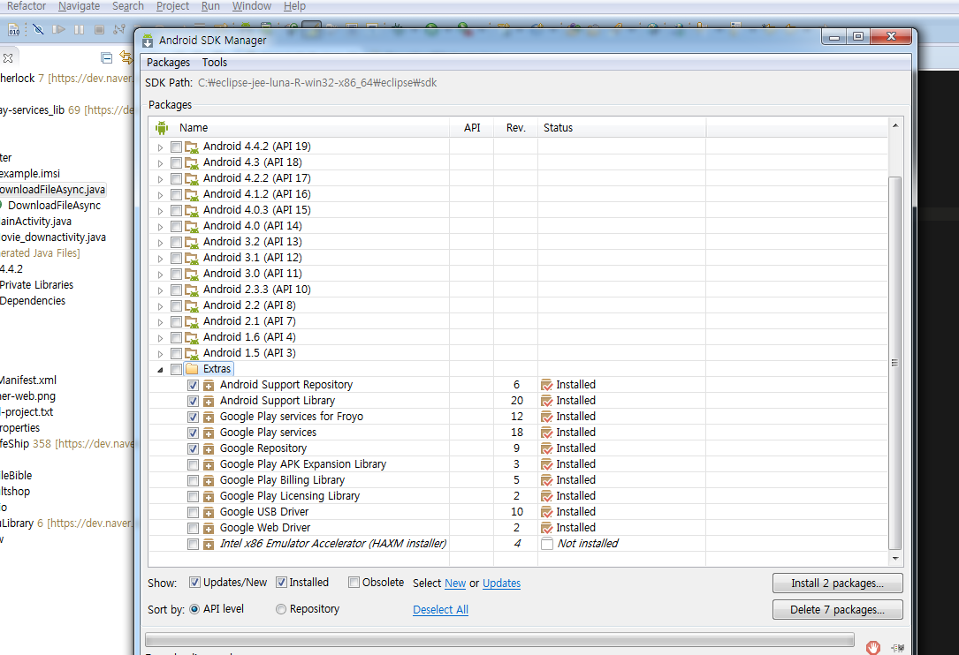Click Not installed status icon for HAXM row
Screen dimensions: 959x655
[547, 544]
